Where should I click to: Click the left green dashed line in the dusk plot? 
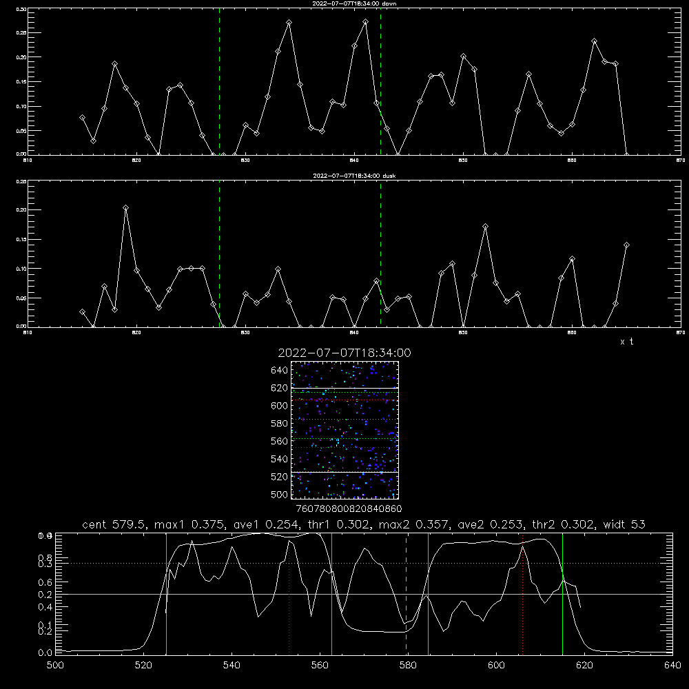(x=219, y=254)
